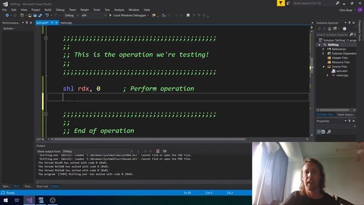The height and width of the screenshot is (205, 364).
Task: Open the Tools menu
Action: pyautogui.click(x=97, y=10)
